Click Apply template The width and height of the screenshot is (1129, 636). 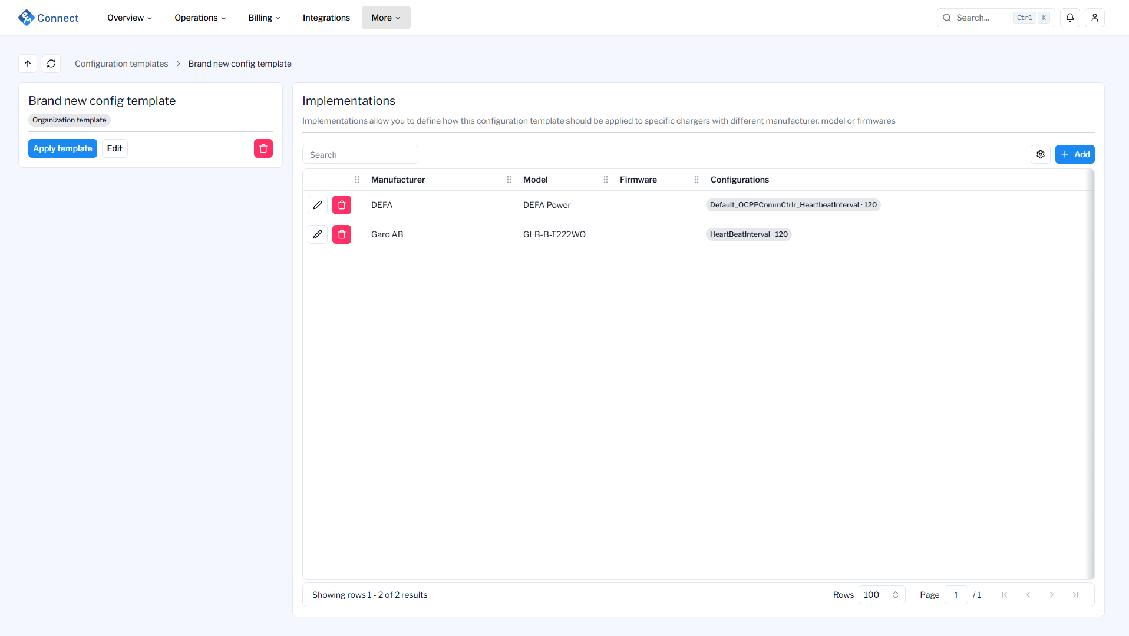pos(62,148)
